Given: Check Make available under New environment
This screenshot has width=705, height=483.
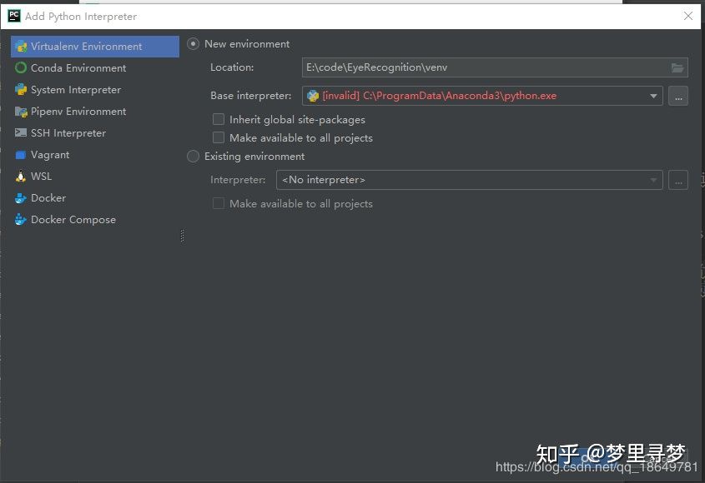Looking at the screenshot, I should (x=219, y=137).
